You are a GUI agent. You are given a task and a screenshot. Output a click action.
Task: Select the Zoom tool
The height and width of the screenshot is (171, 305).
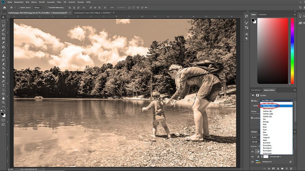point(4,102)
